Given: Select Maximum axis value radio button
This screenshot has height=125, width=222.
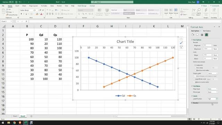Looking at the screenshot, I should click(195, 70).
